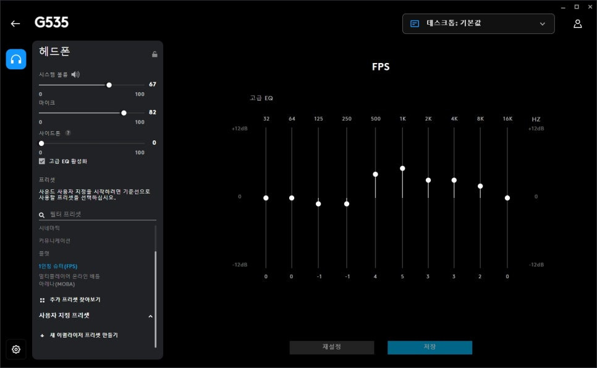Click the G535 device title
Image resolution: width=597 pixels, height=368 pixels.
(x=51, y=22)
